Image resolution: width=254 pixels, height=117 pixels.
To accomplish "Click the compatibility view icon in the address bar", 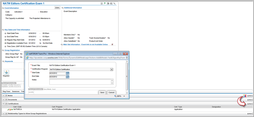I will click(127, 58).
